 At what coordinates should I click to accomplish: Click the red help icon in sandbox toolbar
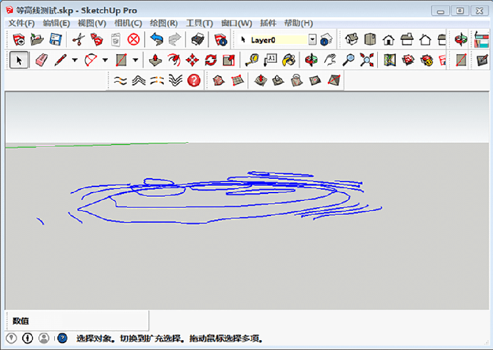tap(194, 80)
